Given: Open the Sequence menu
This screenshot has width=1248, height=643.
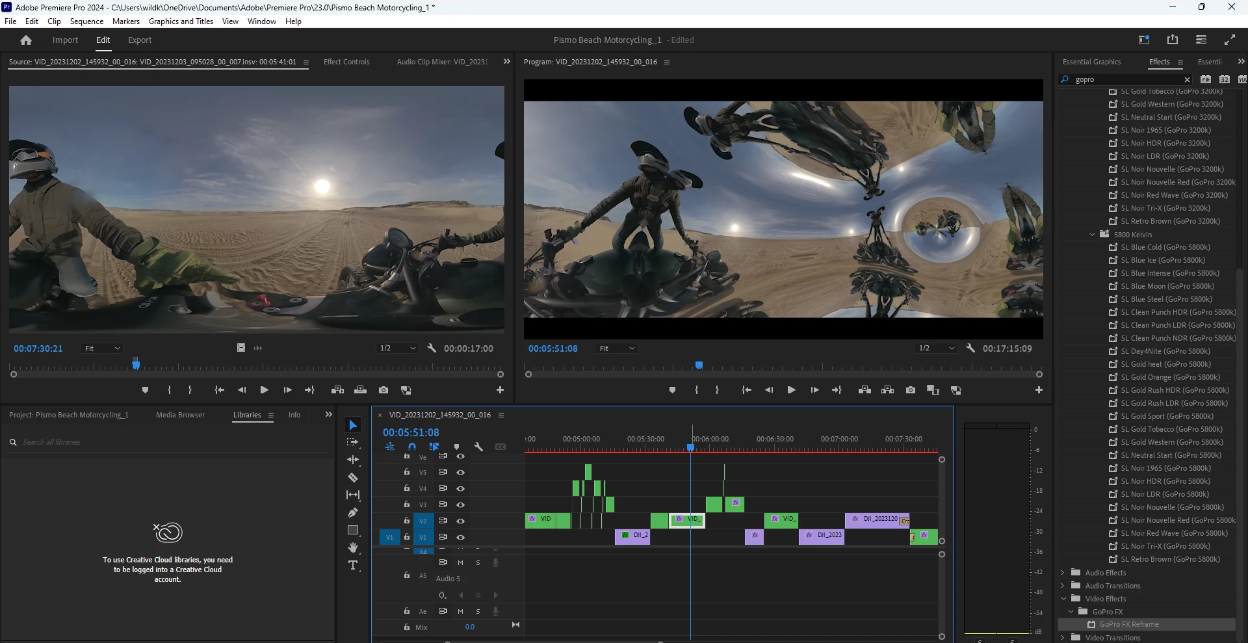Looking at the screenshot, I should coord(86,21).
